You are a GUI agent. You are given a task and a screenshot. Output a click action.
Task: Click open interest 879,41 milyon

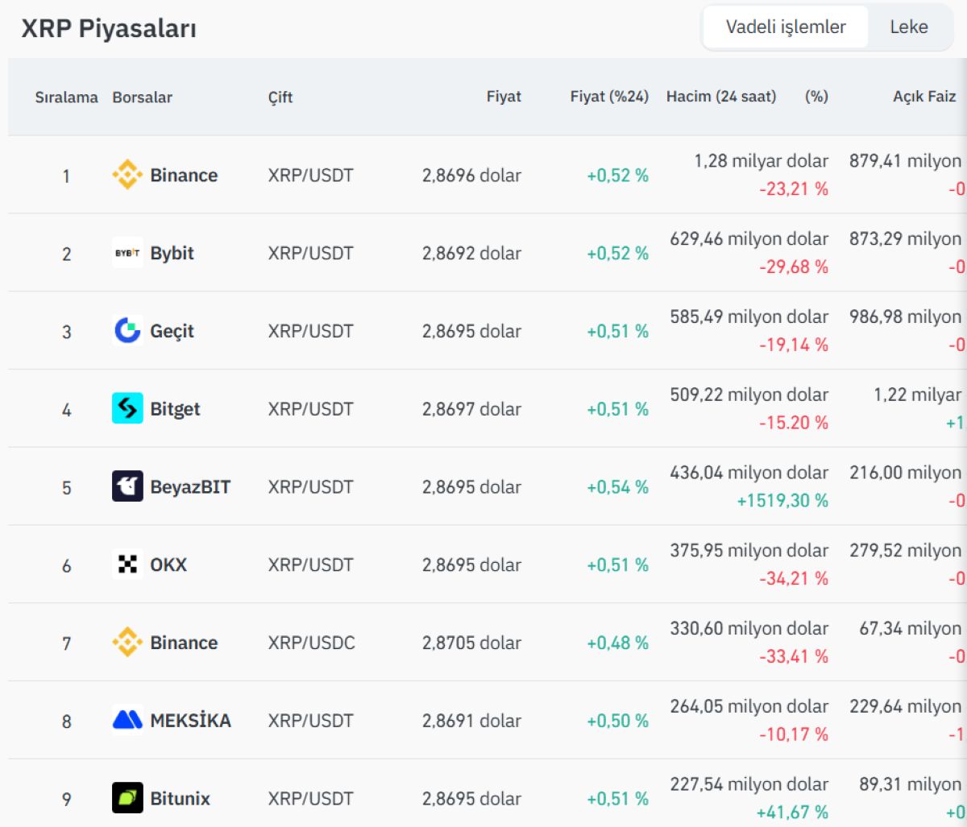(906, 161)
